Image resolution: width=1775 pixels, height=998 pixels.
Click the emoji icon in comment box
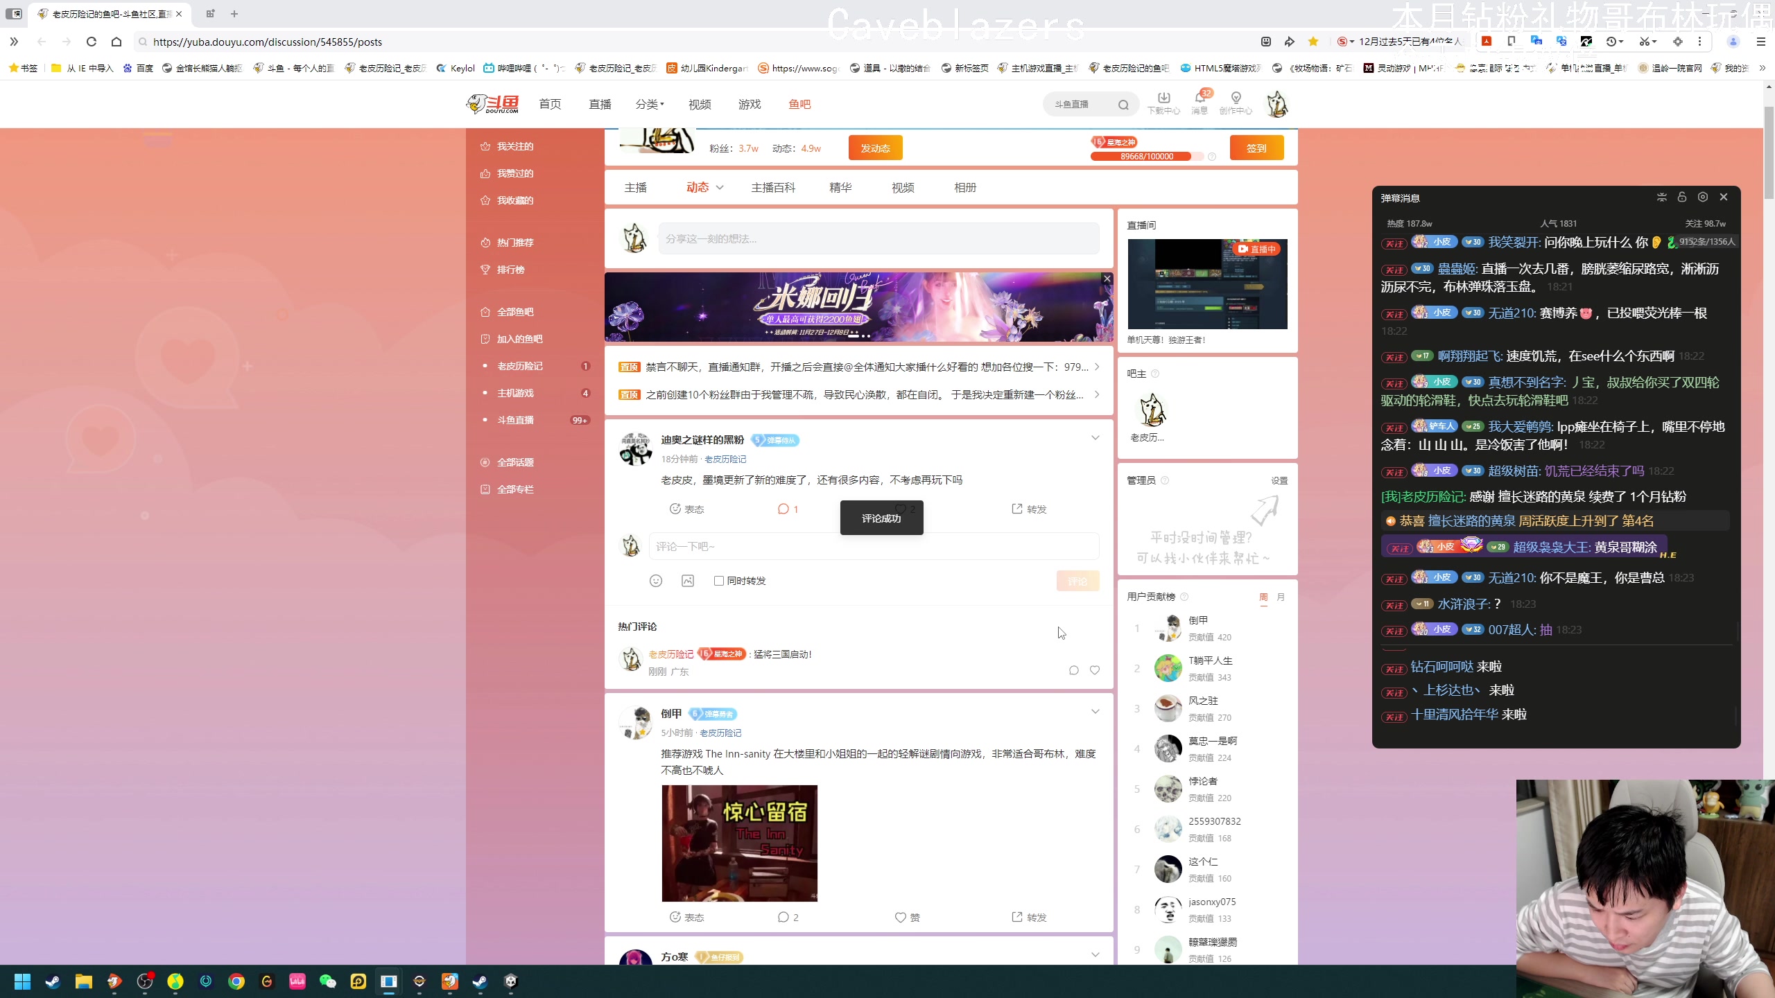655,581
